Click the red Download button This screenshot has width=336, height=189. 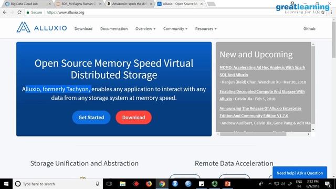(x=133, y=118)
